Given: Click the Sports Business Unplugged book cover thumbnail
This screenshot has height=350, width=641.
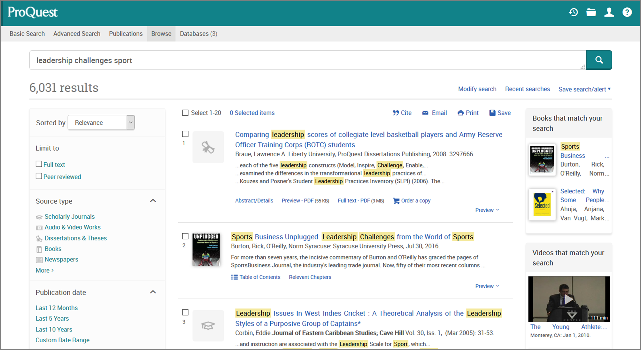Looking at the screenshot, I should click(206, 250).
